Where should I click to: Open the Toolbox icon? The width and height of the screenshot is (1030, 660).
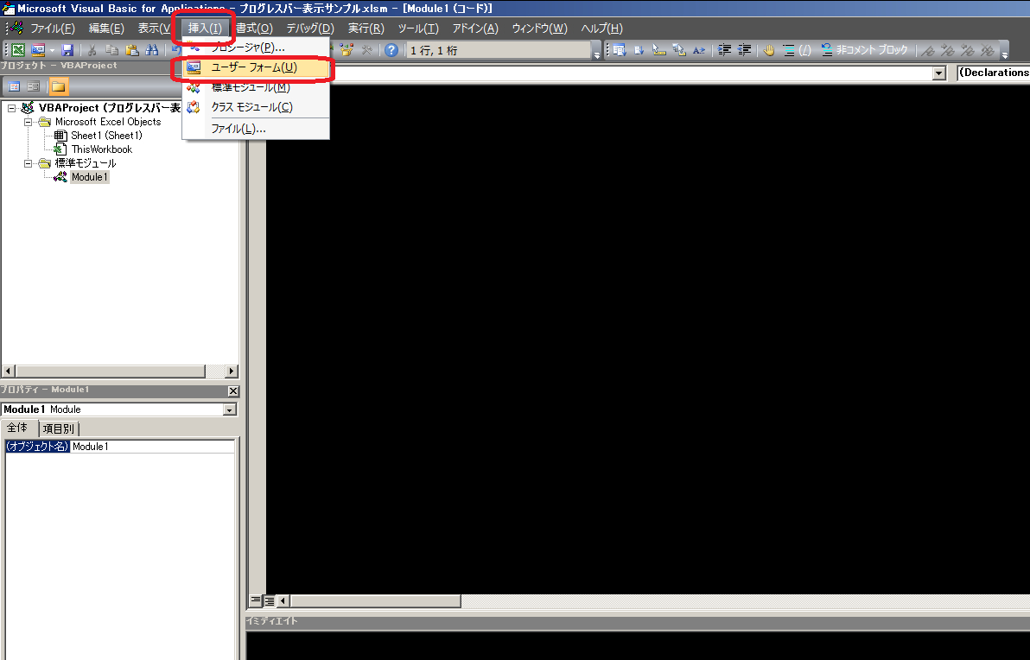click(366, 50)
